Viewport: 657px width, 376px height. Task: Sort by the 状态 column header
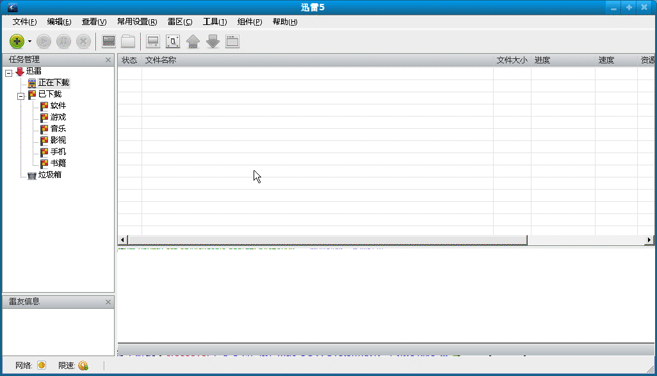coord(129,60)
